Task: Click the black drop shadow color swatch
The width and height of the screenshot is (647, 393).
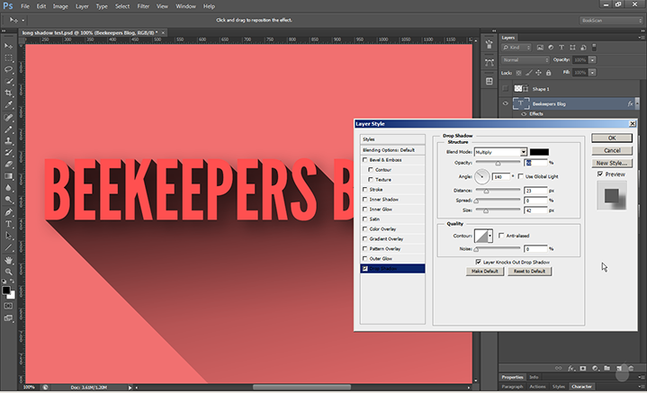Action: (x=540, y=152)
